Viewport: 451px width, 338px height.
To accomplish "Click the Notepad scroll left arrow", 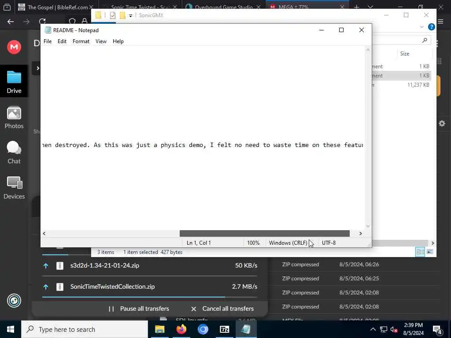I will (44, 233).
